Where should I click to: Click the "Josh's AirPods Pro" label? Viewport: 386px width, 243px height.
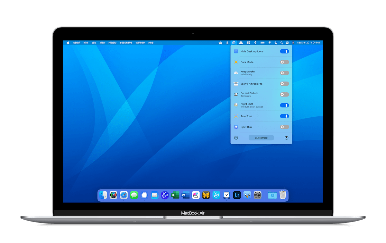tap(252, 84)
